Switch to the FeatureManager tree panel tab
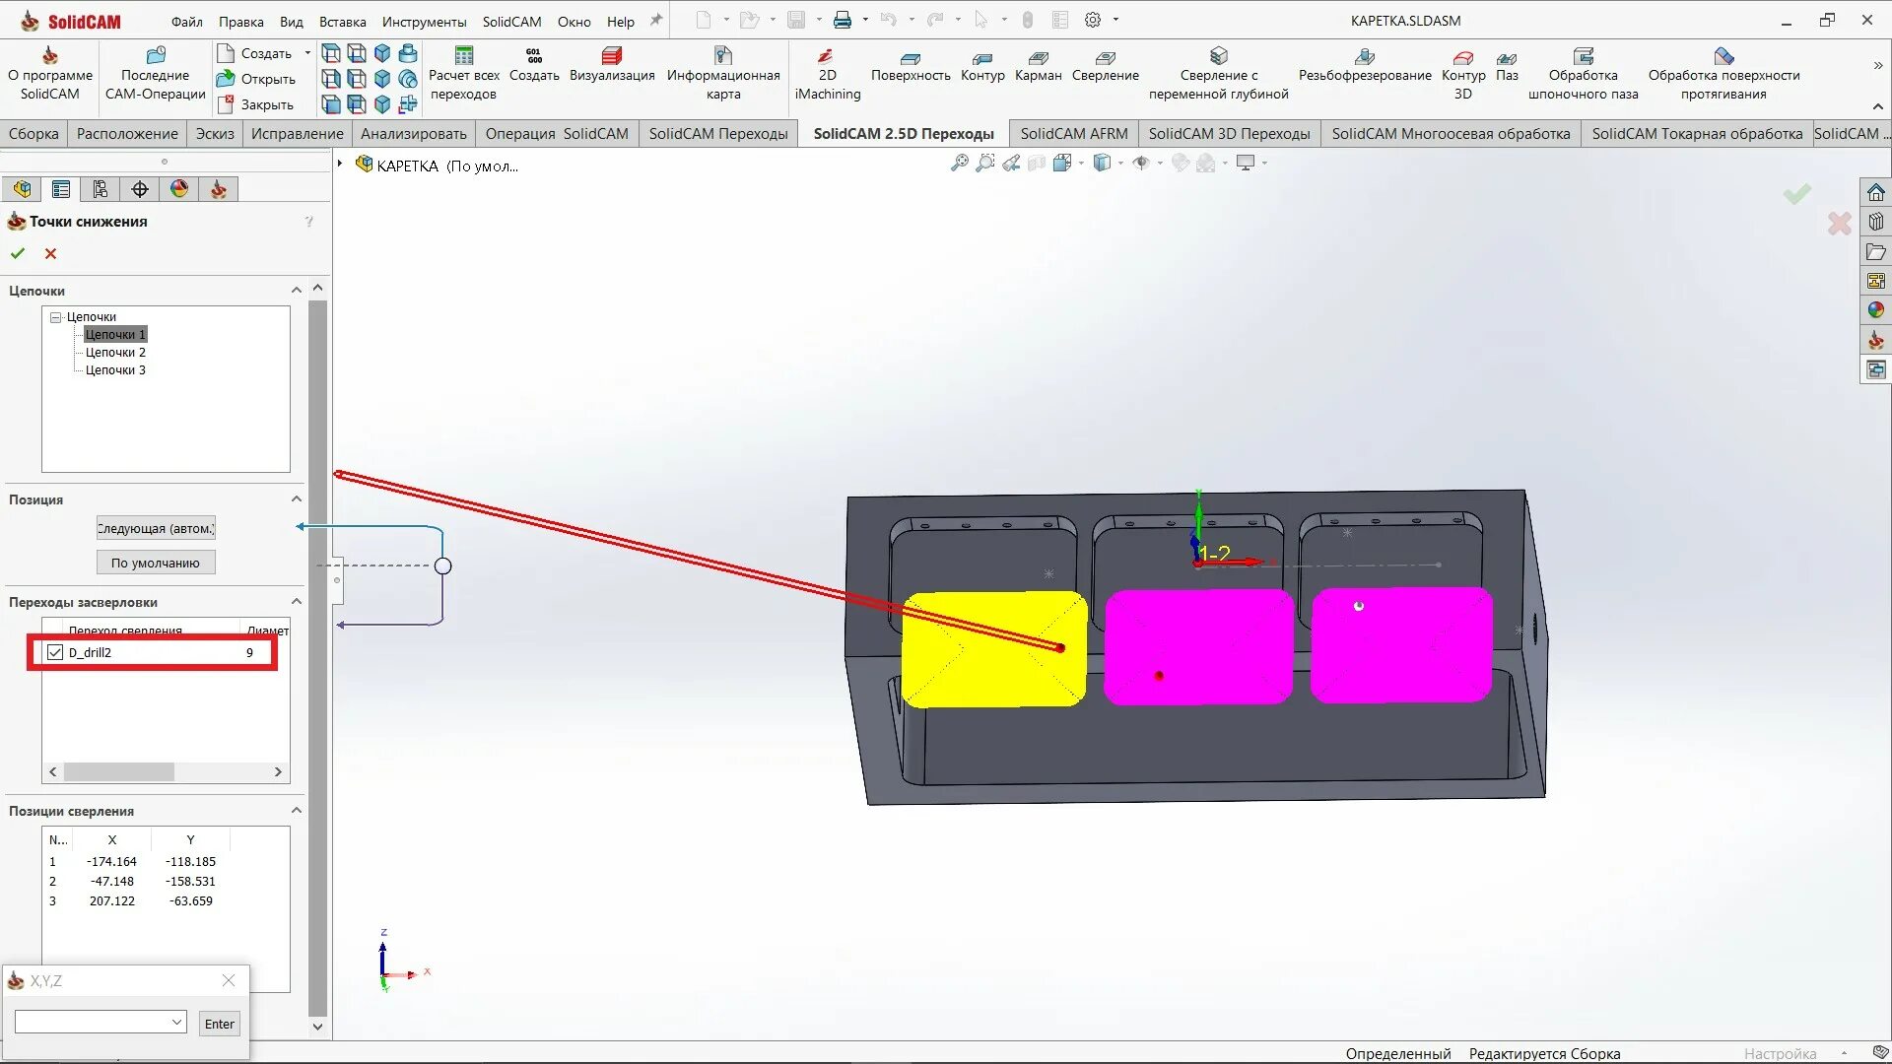The image size is (1892, 1064). tap(22, 189)
